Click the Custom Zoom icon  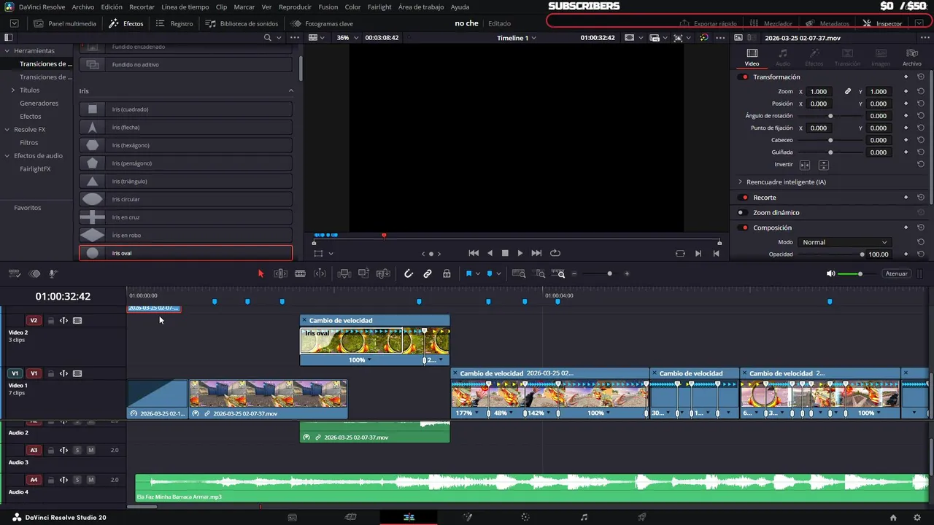pyautogui.click(x=559, y=273)
